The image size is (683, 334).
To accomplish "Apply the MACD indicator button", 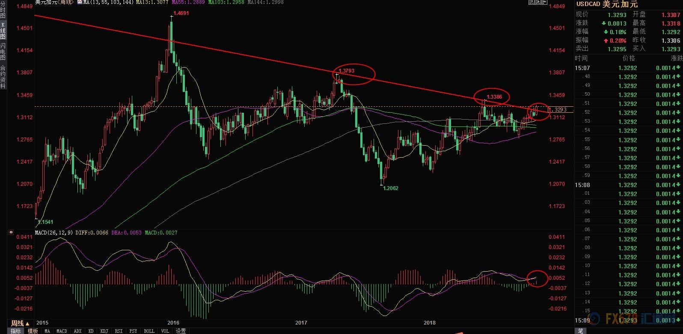I will pos(62,331).
